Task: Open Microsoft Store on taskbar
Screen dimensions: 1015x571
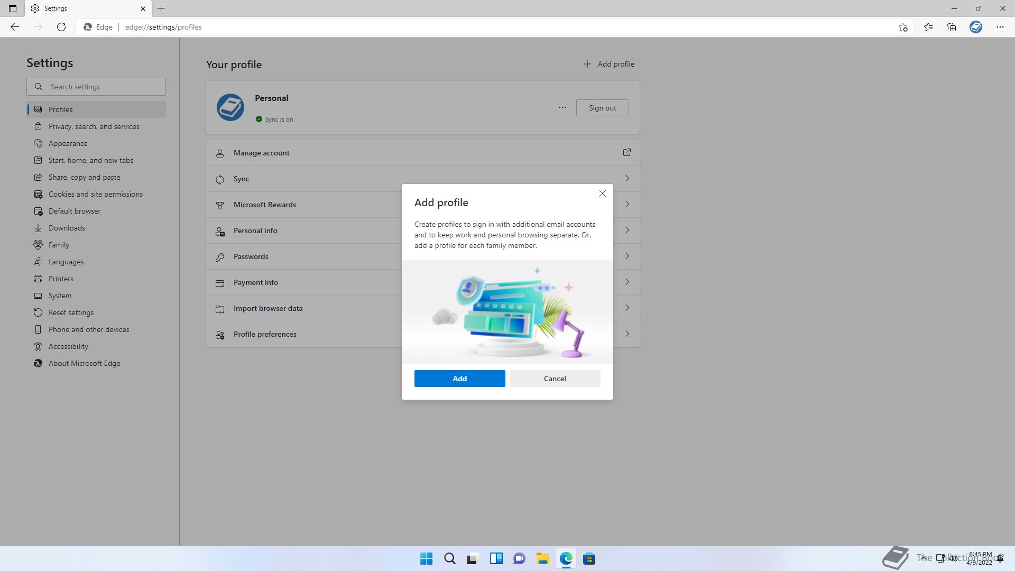Action: (x=589, y=558)
